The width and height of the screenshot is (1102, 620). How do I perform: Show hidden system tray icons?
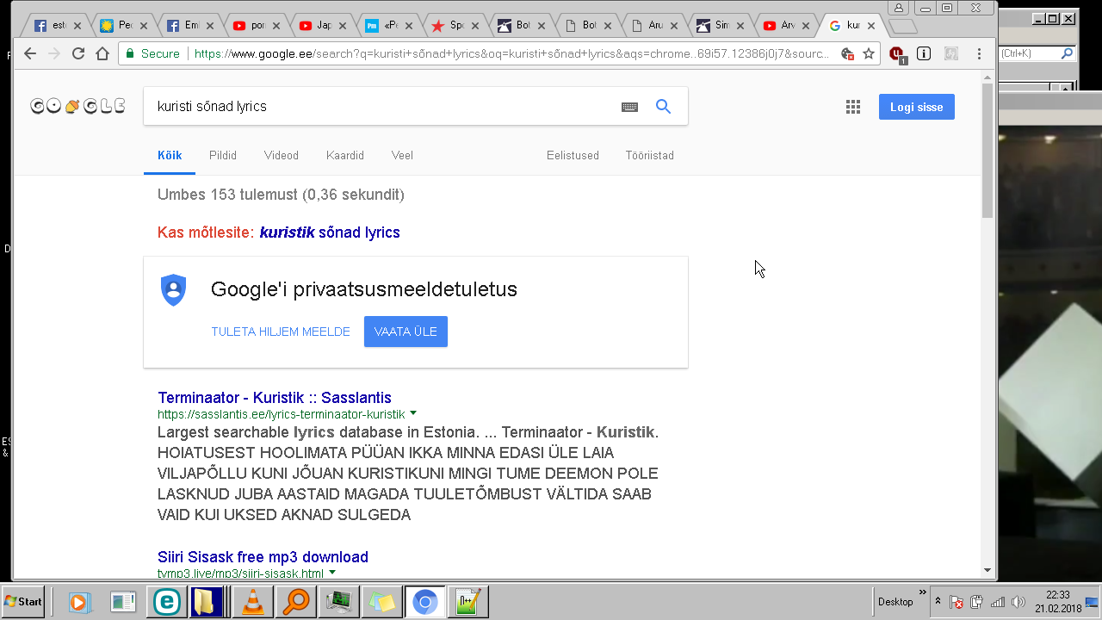pyautogui.click(x=937, y=602)
